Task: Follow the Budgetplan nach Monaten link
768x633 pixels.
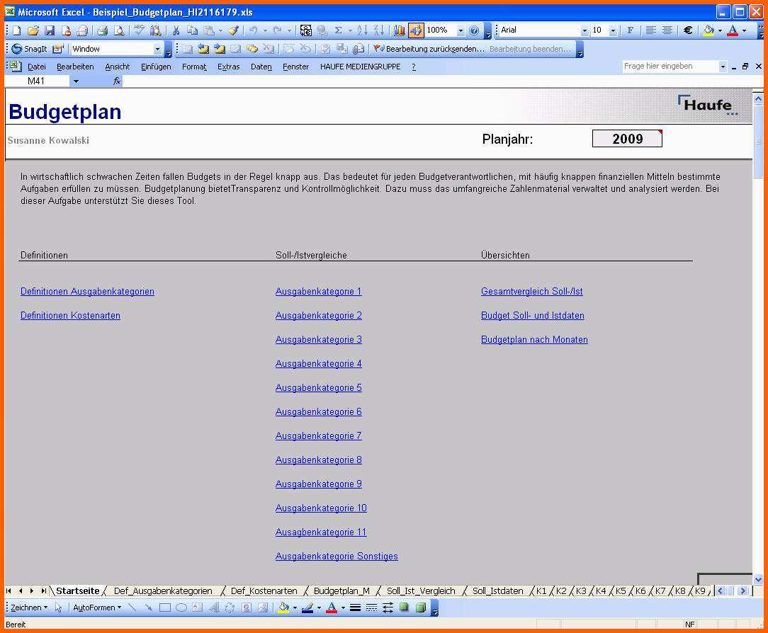Action: pyautogui.click(x=534, y=339)
